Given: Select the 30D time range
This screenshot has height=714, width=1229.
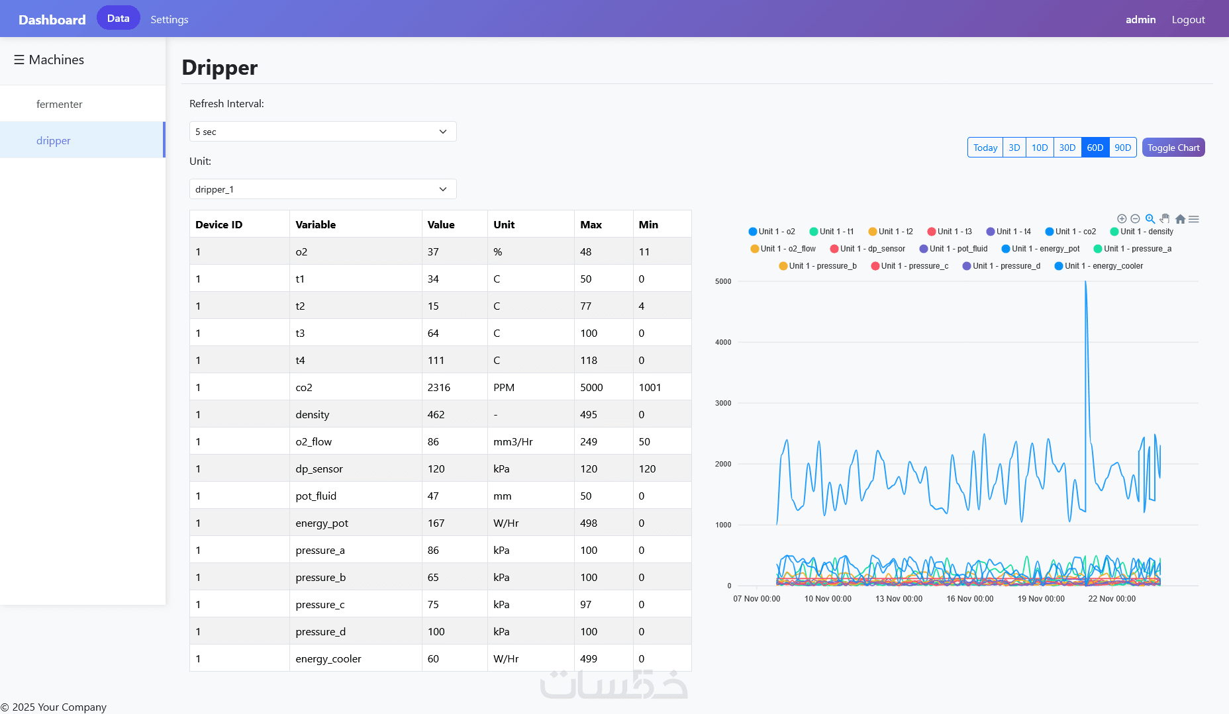Looking at the screenshot, I should (x=1067, y=148).
